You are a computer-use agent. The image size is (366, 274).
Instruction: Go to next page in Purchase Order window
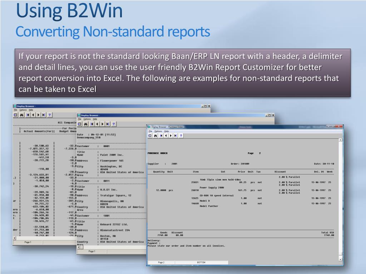pos(170,136)
